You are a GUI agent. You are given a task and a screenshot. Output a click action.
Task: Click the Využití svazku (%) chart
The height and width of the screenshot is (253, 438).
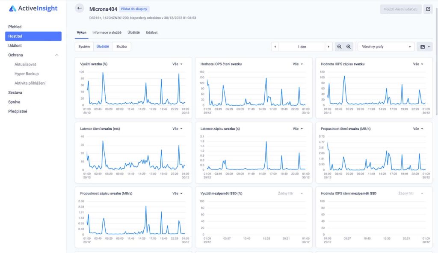[x=133, y=88]
